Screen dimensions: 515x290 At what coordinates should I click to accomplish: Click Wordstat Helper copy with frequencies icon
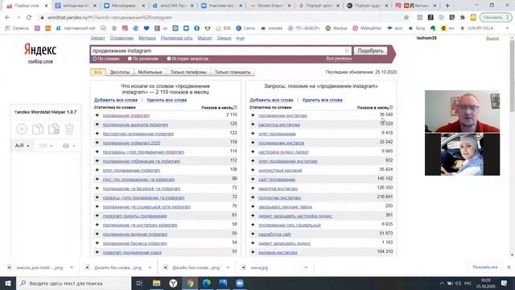54,129
